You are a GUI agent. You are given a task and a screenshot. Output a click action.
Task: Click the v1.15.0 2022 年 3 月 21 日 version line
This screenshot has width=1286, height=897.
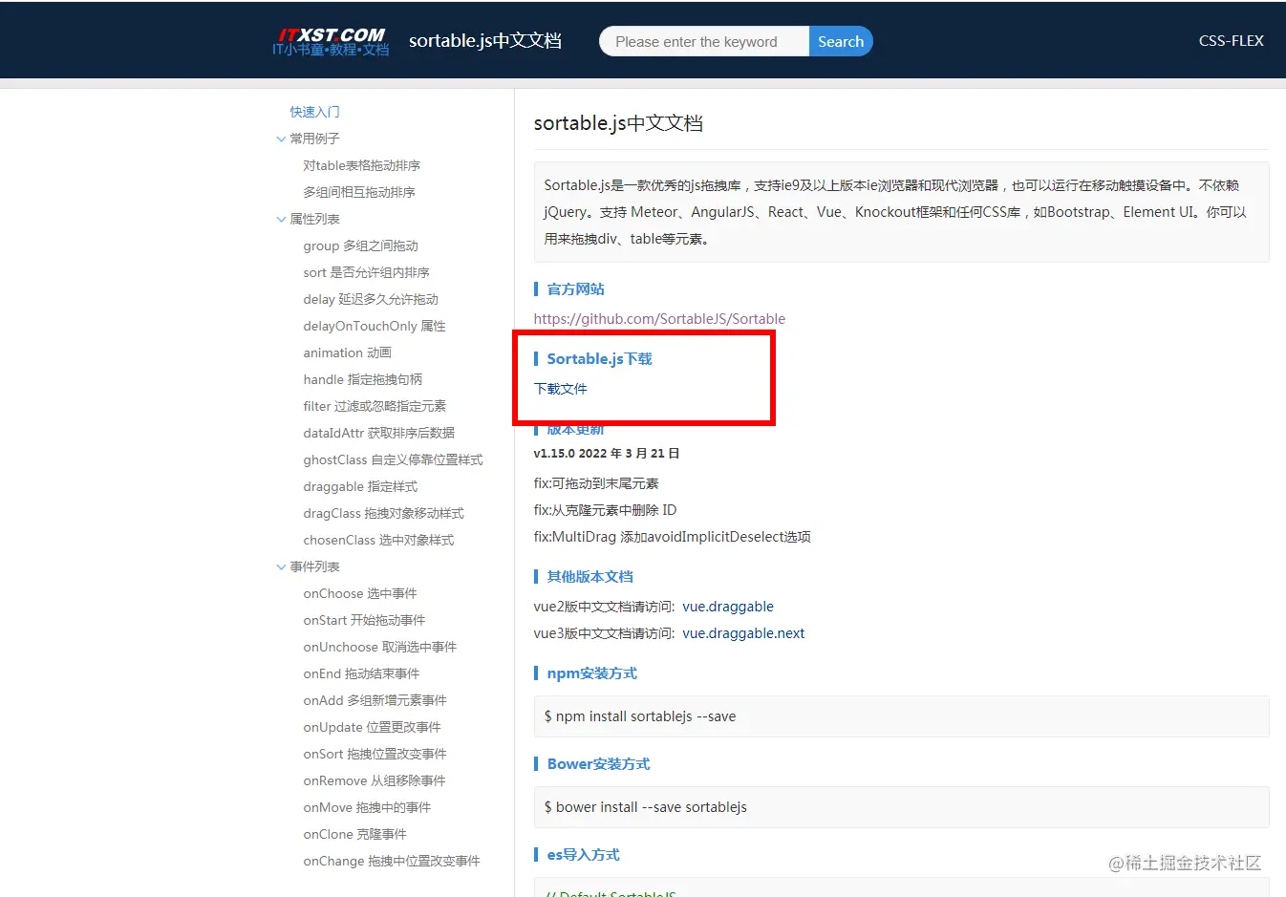(607, 454)
